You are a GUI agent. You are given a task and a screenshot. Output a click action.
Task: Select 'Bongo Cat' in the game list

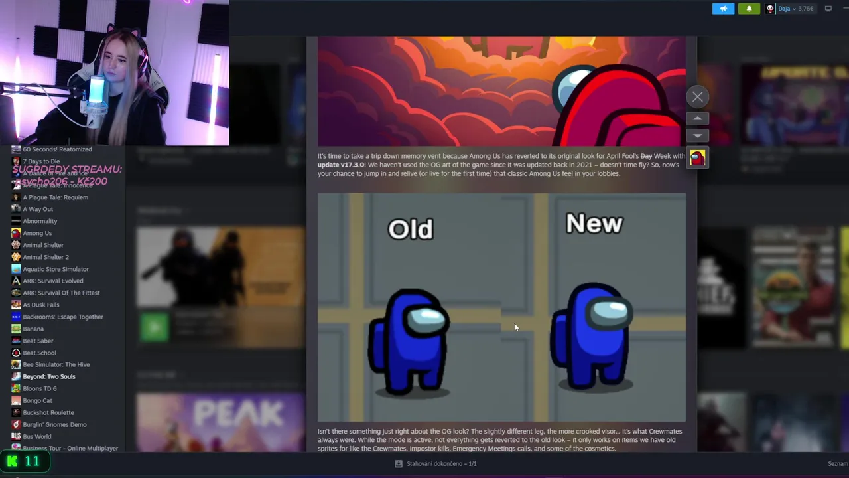pos(37,400)
